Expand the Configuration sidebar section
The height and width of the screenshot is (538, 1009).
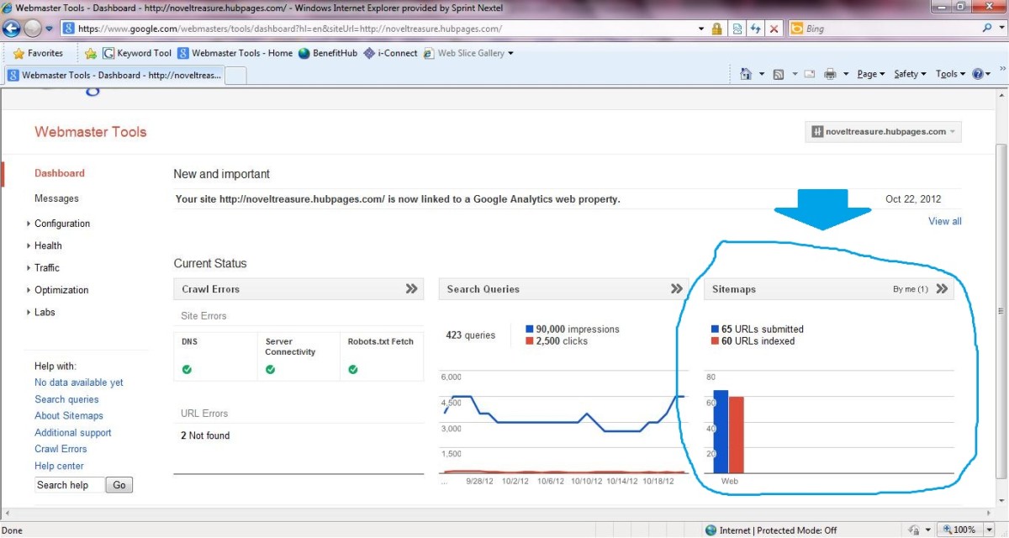(x=62, y=224)
